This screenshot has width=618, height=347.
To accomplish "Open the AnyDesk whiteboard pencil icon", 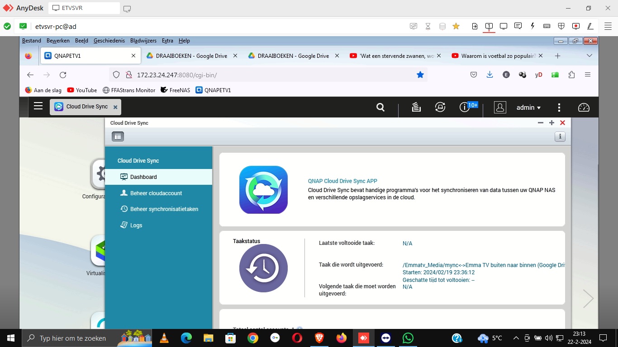I will tap(590, 26).
